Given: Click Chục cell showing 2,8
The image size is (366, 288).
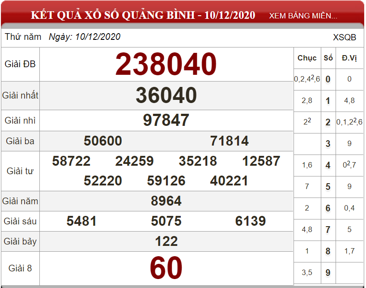Looking at the screenshot, I should pos(307,100).
